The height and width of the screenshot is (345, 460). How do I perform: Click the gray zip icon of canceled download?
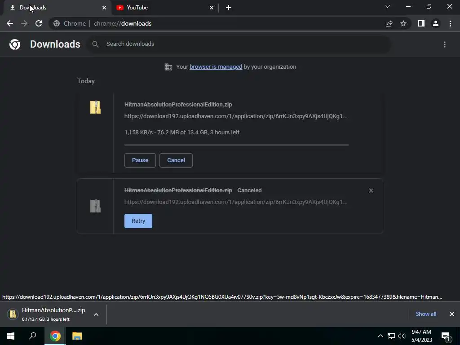[95, 206]
